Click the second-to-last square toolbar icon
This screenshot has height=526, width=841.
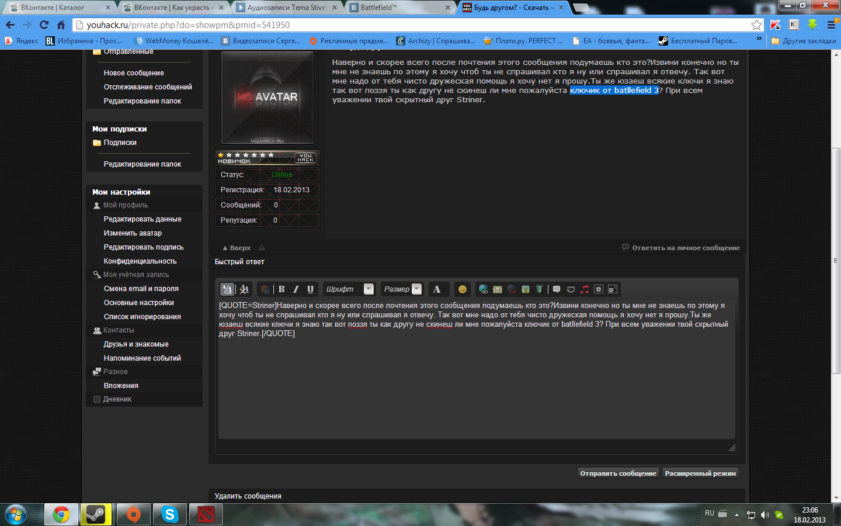click(x=599, y=289)
